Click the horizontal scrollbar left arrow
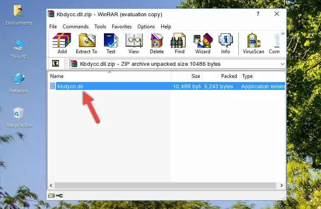 (x=51, y=185)
